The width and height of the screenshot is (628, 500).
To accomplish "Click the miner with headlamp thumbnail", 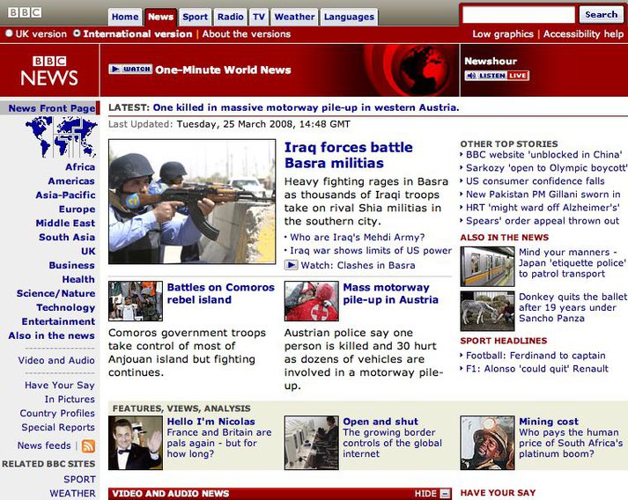I will pos(487,443).
